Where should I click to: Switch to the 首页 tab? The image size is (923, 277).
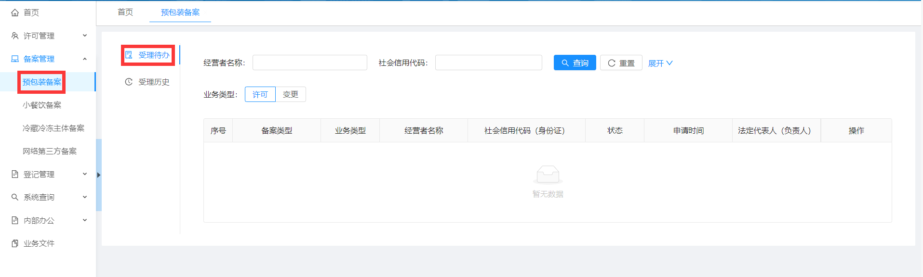click(x=125, y=12)
